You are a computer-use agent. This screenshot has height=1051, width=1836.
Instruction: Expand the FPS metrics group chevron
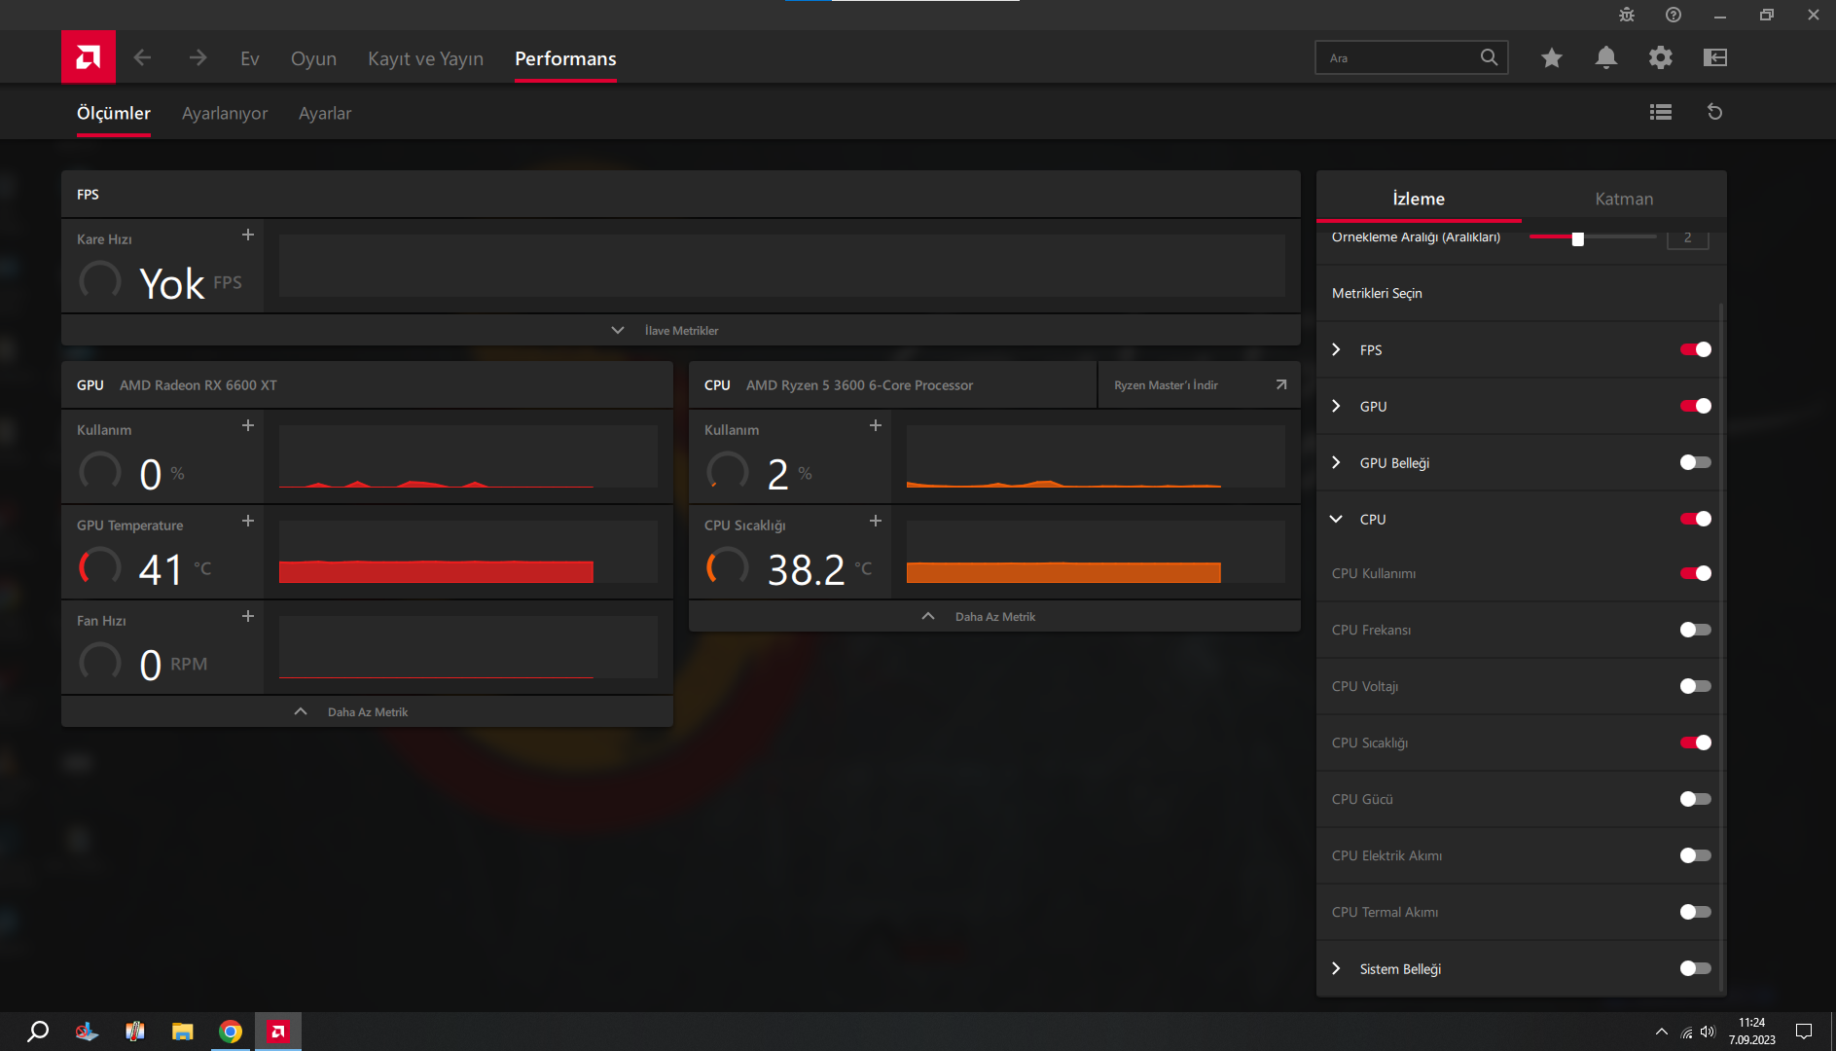(1336, 349)
